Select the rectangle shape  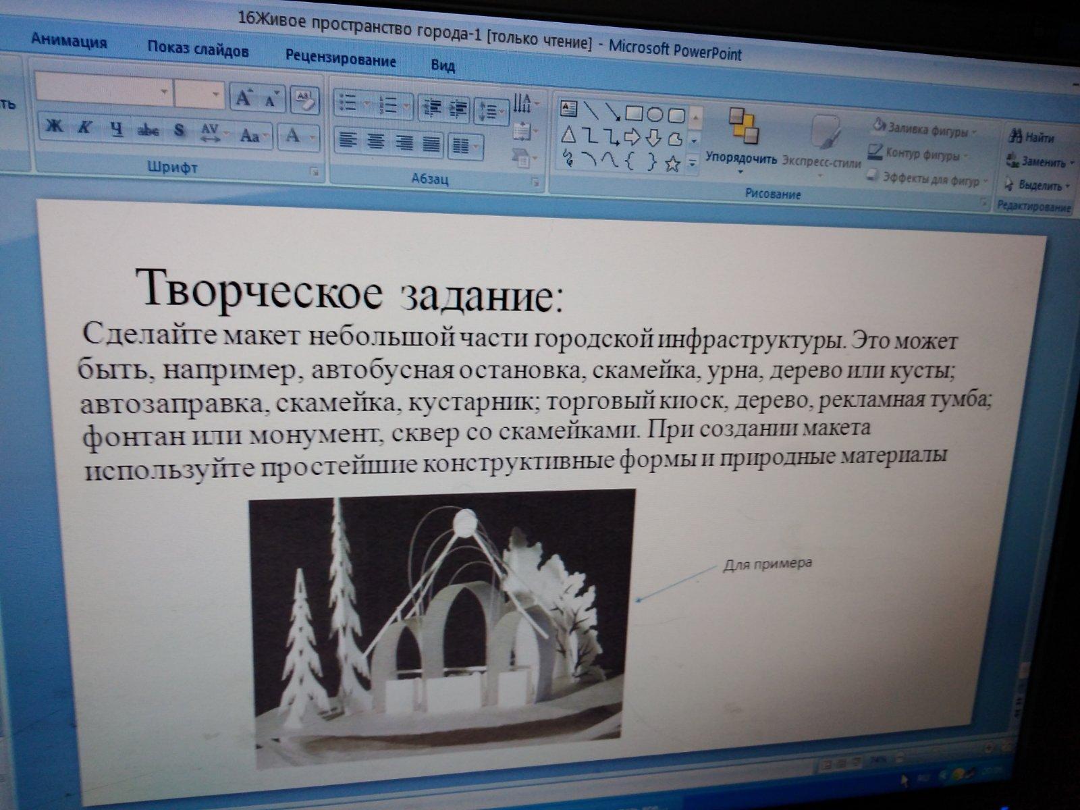point(633,112)
